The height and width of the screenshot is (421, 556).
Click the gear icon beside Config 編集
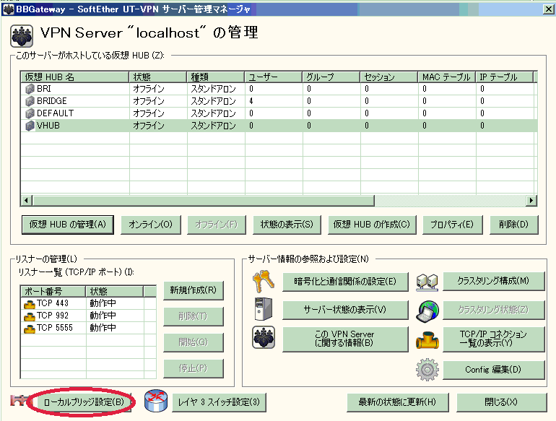tap(427, 370)
